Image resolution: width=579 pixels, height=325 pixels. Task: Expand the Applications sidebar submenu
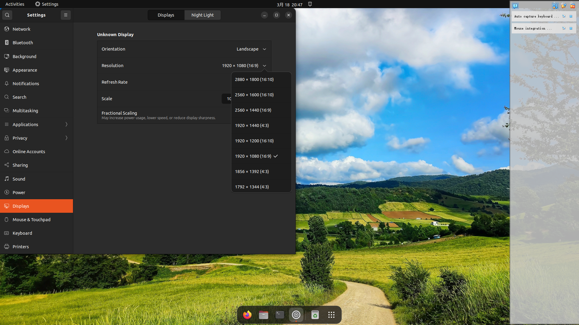pyautogui.click(x=36, y=124)
